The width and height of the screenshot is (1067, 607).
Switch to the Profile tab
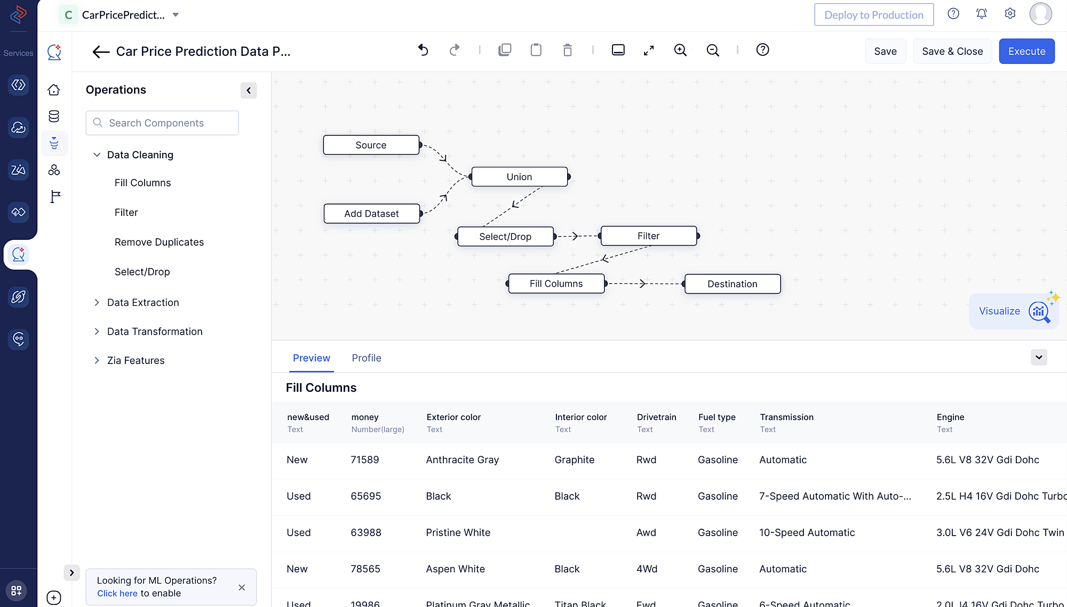[367, 358]
